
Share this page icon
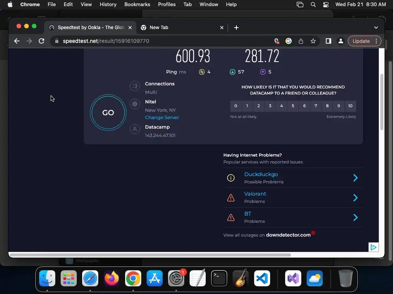[x=301, y=41]
